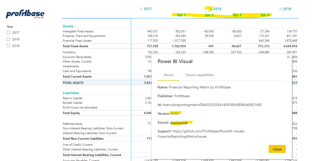
Task: Click the -66,627 total cell
Action: click(x=236, y=46)
